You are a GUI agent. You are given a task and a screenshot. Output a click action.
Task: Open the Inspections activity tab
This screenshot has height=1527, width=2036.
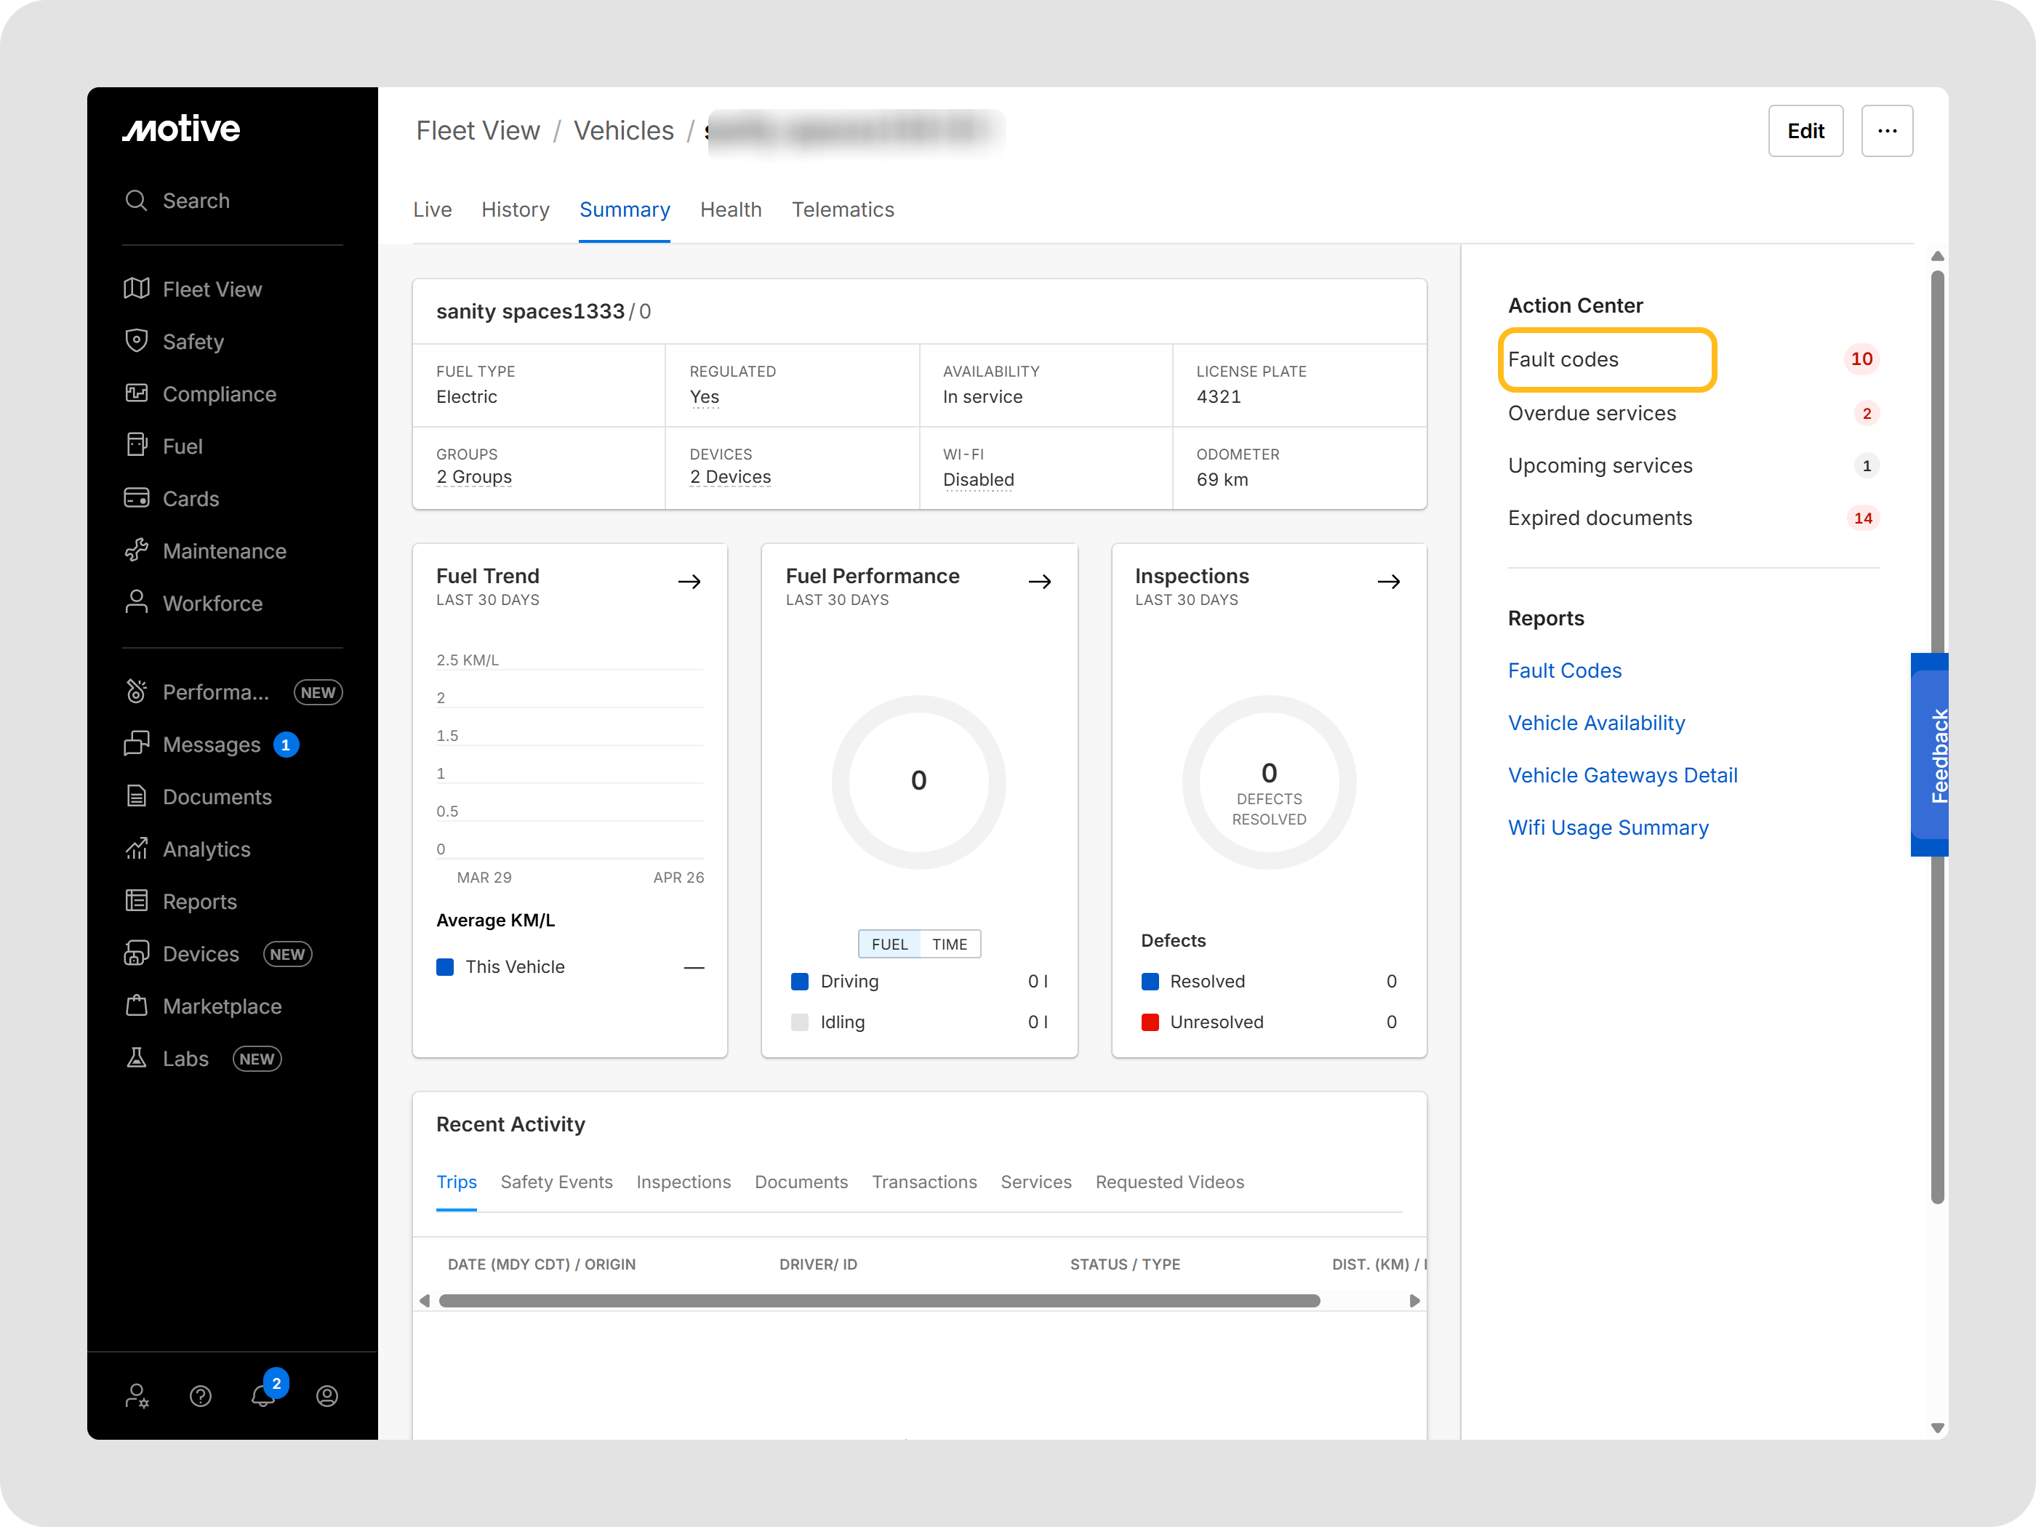pyautogui.click(x=684, y=1182)
